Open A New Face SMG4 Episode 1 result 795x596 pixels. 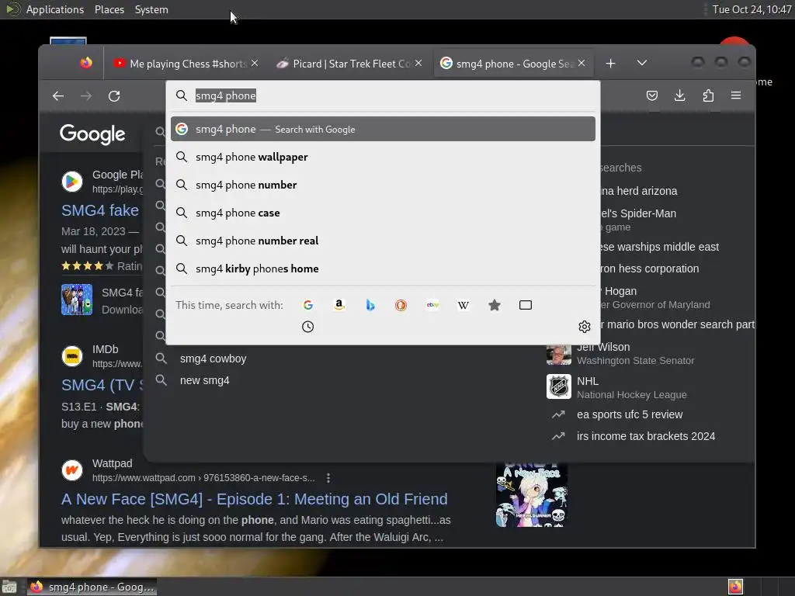pos(254,499)
